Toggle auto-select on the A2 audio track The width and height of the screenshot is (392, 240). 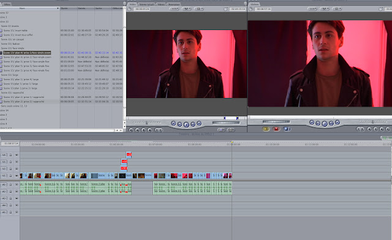(x=17, y=191)
